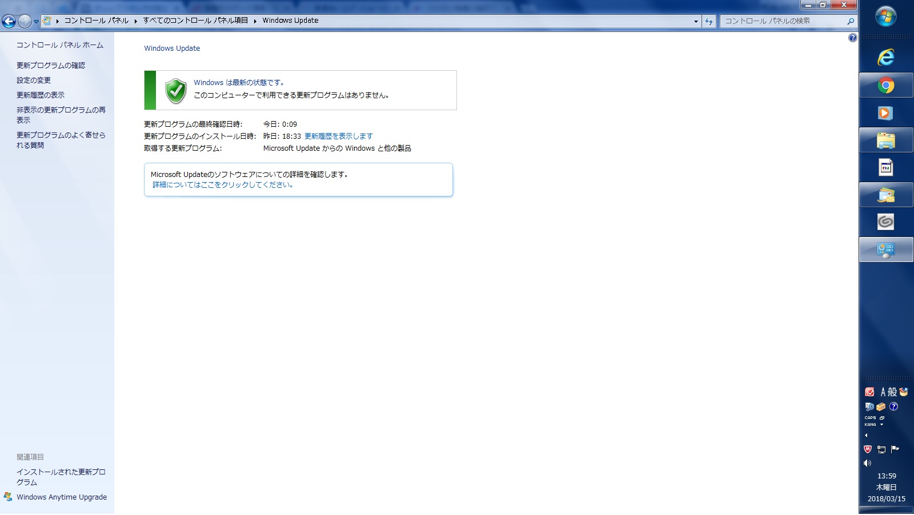Click the IME help question mark icon
Image resolution: width=914 pixels, height=515 pixels.
[893, 407]
